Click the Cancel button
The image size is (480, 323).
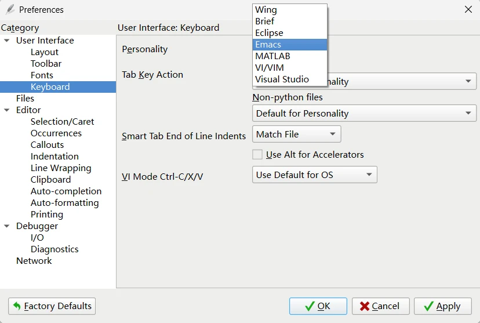point(380,306)
